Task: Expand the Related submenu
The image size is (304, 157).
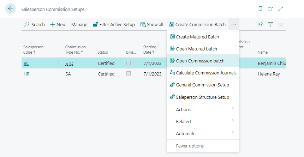Action: tap(203, 121)
